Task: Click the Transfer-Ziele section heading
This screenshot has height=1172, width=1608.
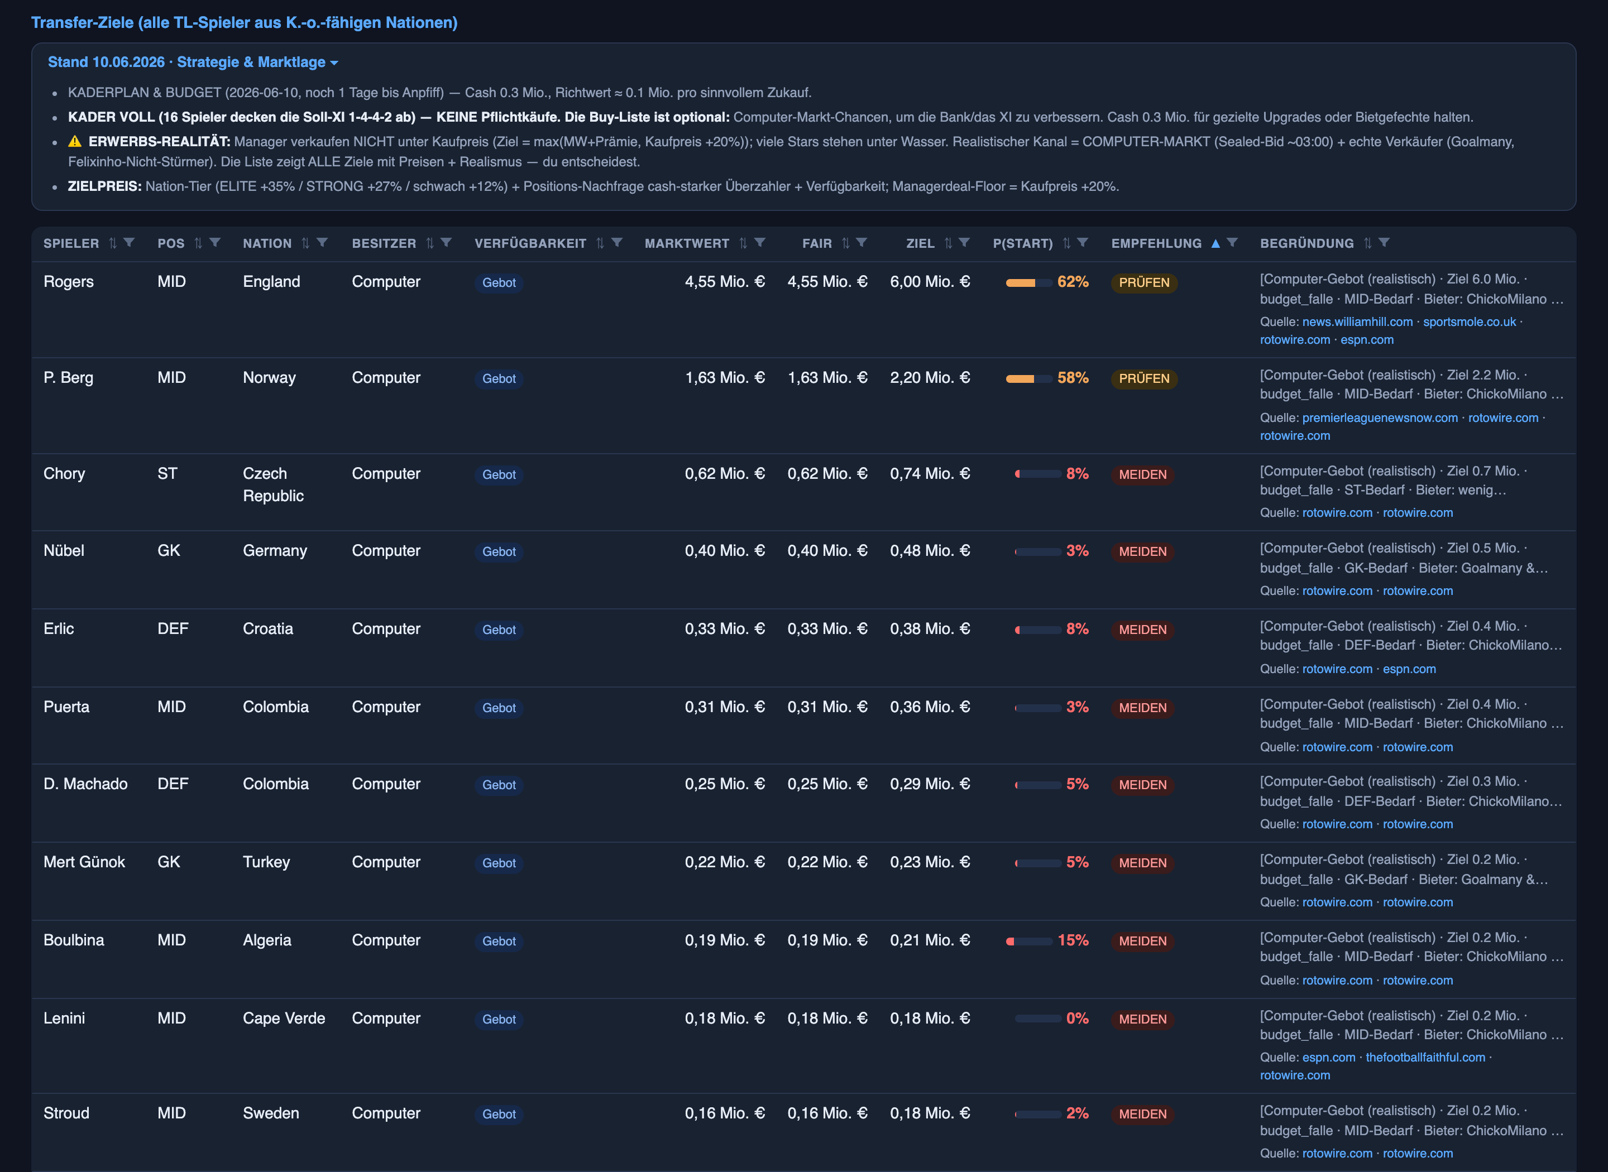Action: [x=244, y=23]
